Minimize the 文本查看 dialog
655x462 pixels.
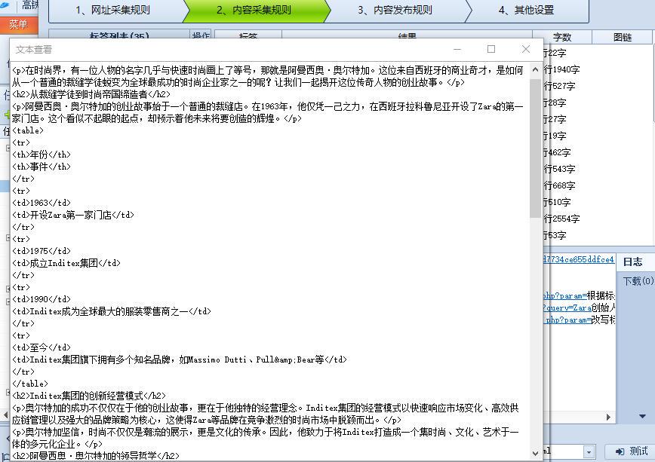pyautogui.click(x=457, y=49)
